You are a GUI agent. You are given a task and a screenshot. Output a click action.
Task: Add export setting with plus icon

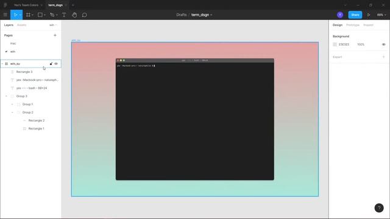pyautogui.click(x=383, y=57)
